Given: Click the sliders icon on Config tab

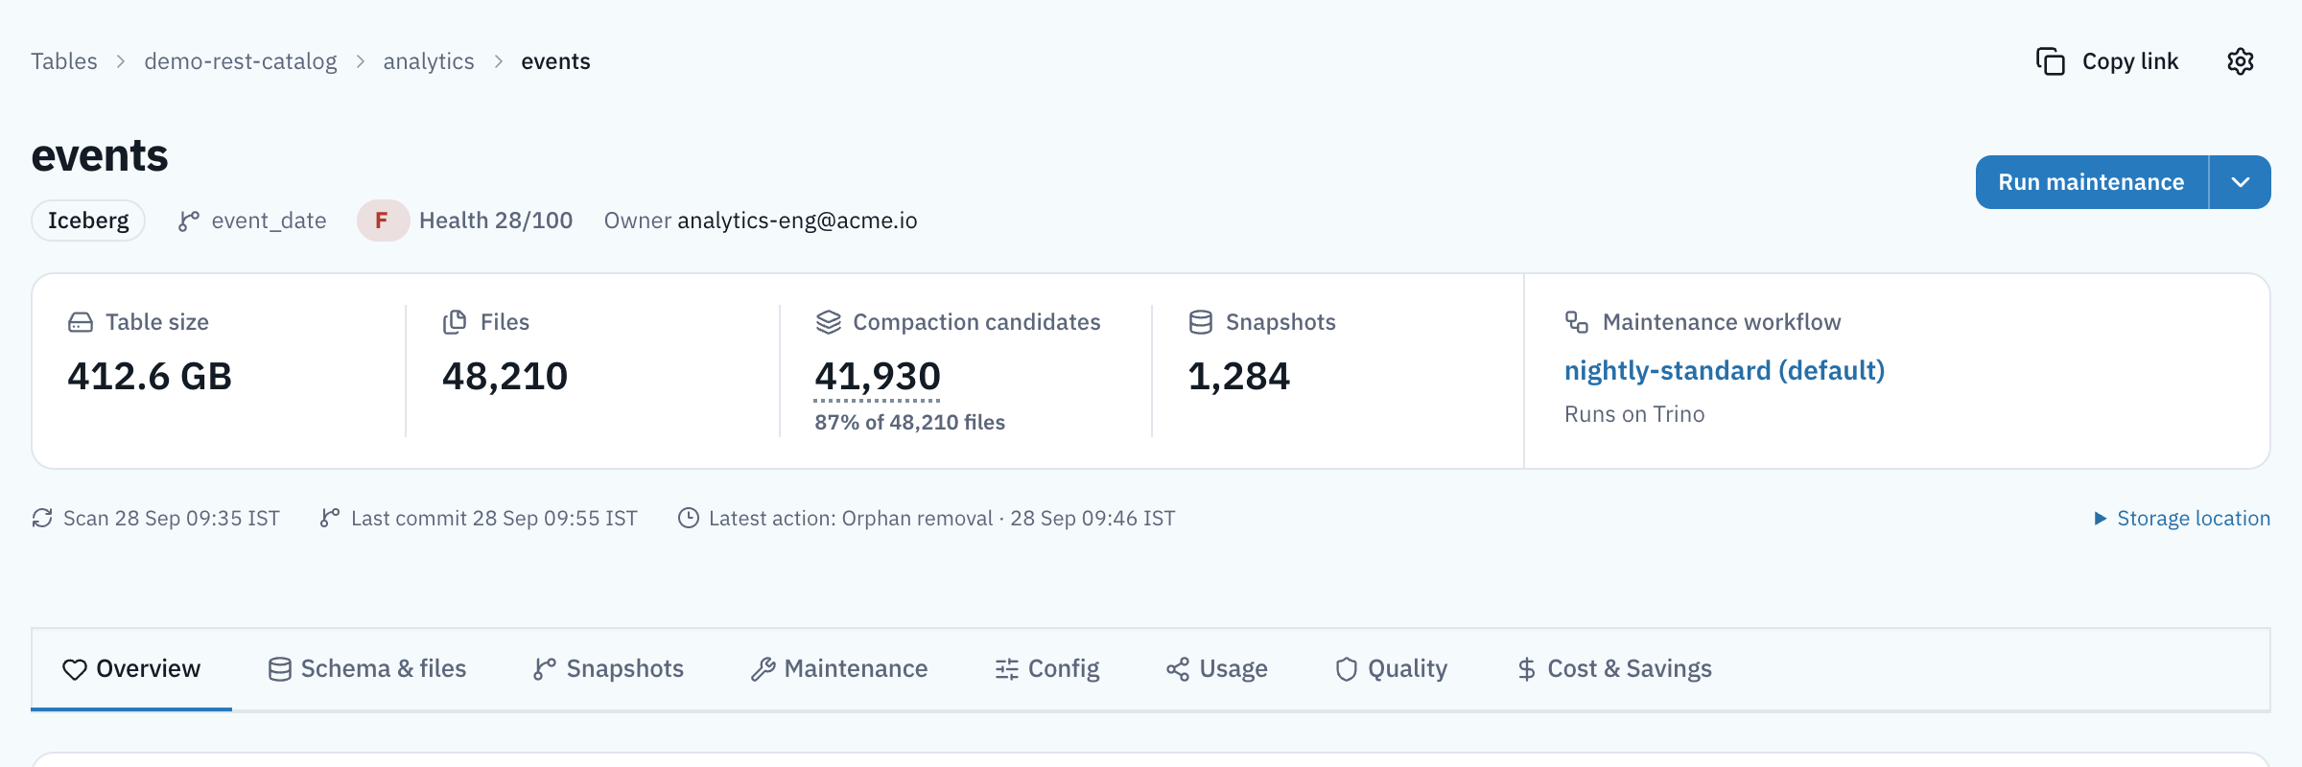Looking at the screenshot, I should tap(1007, 669).
